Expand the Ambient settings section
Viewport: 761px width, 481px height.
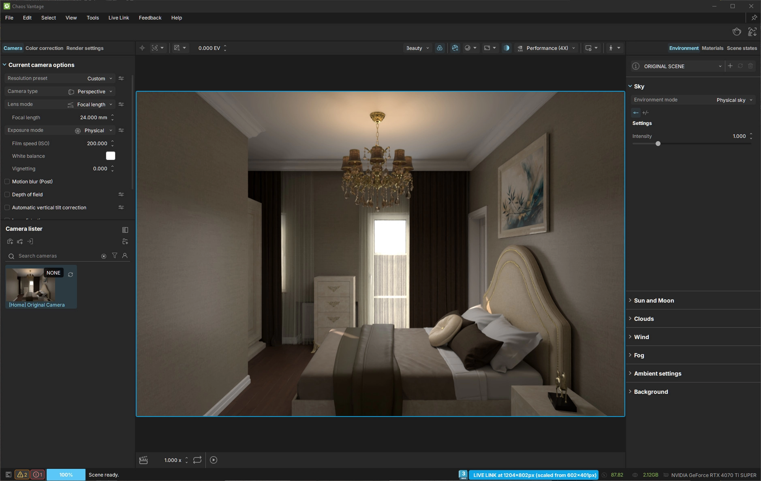click(x=658, y=374)
